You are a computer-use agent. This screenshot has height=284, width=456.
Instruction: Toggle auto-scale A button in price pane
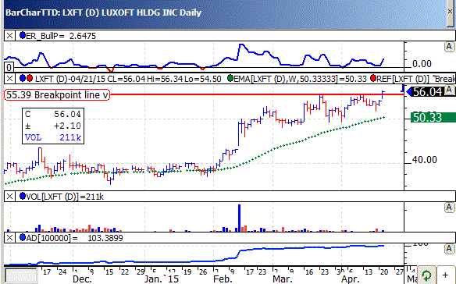449,90
